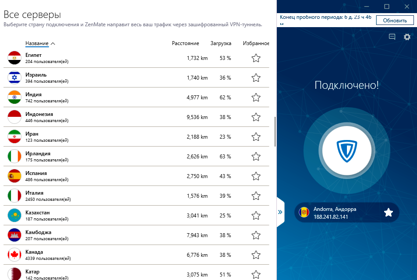
Task: Click the Обновить upgrade button
Action: 395,21
